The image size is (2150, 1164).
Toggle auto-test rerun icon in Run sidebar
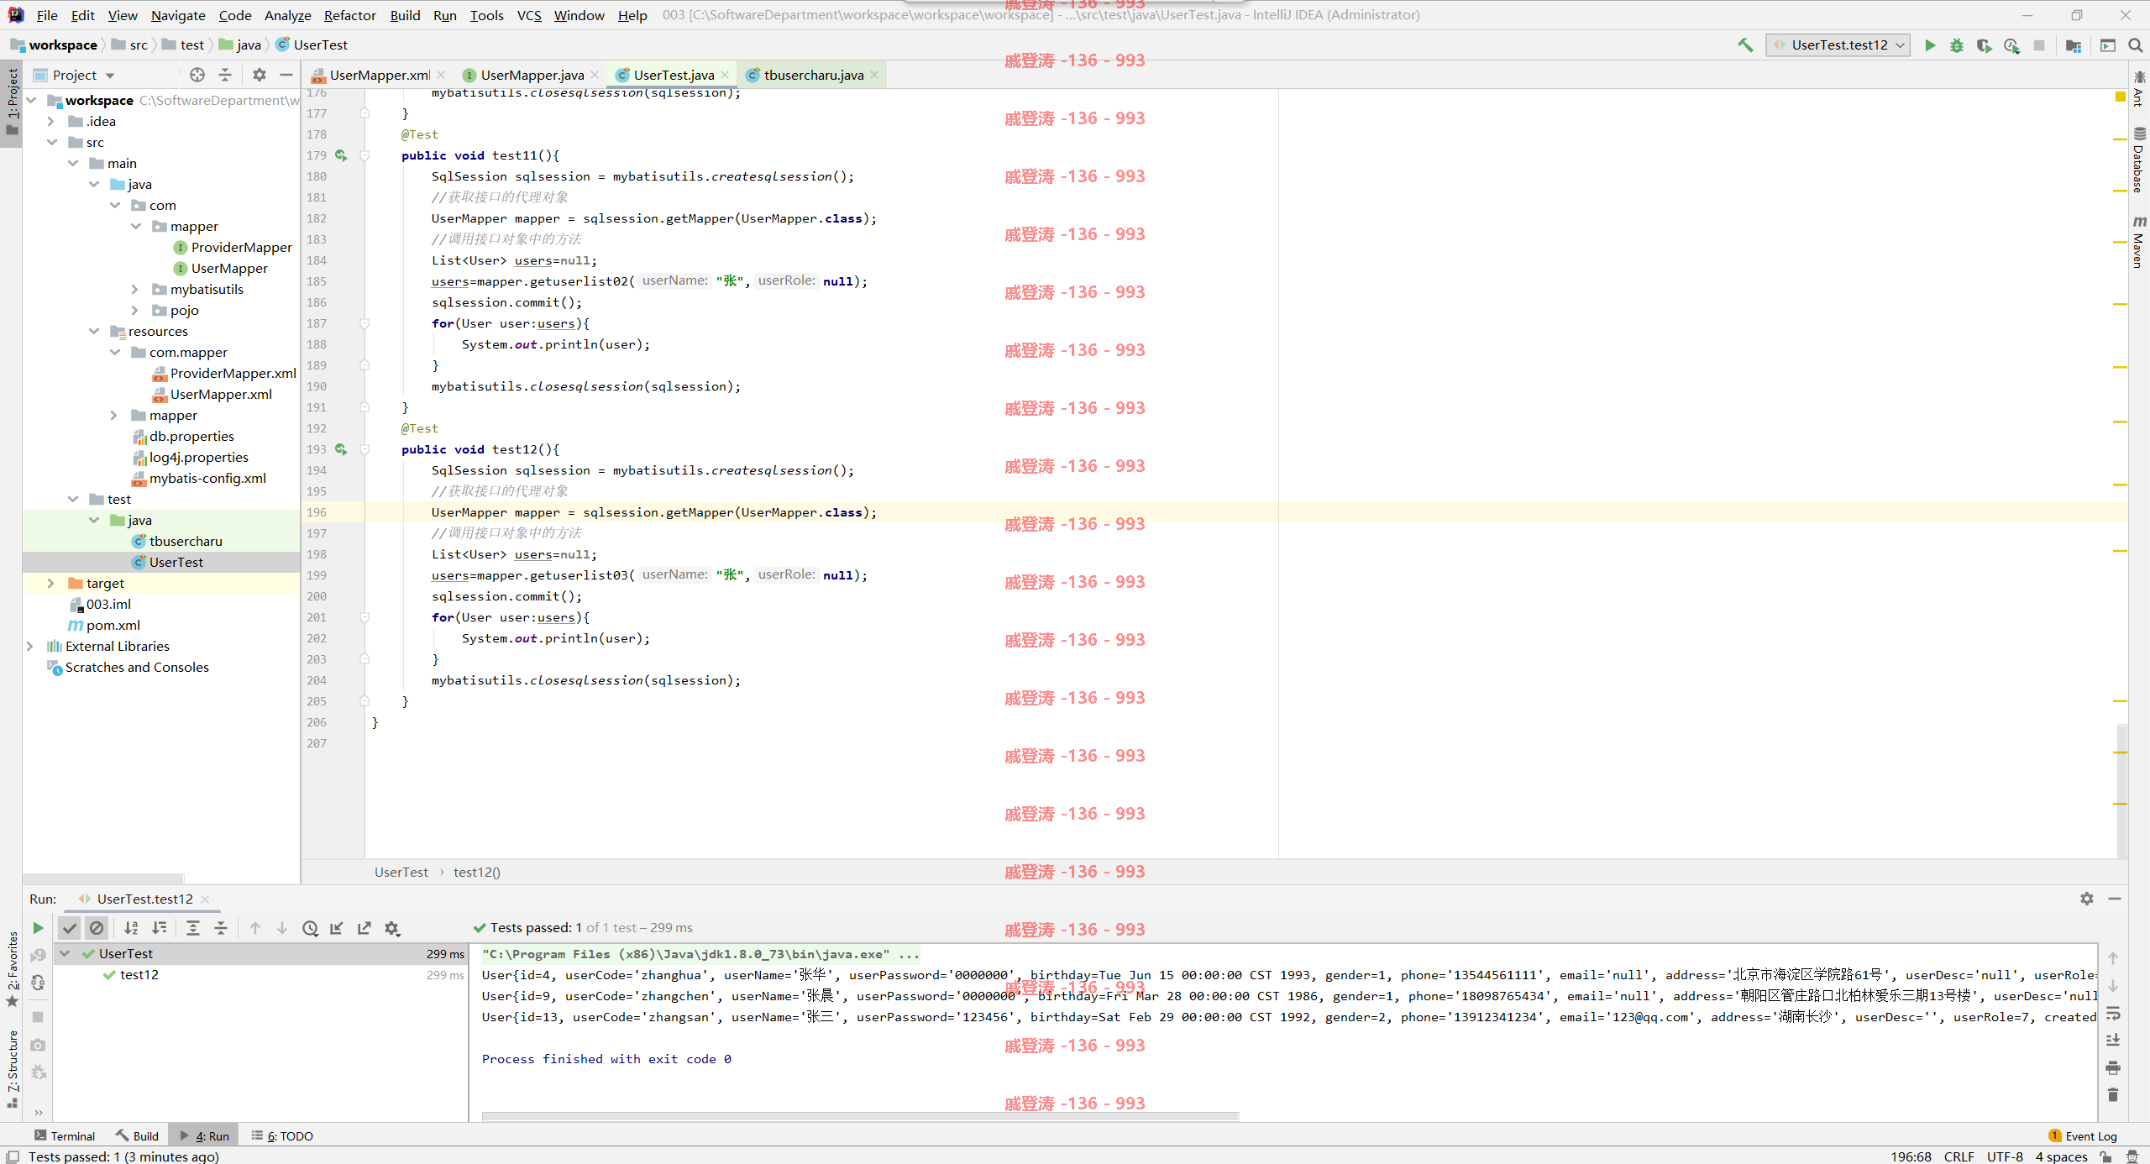pyautogui.click(x=38, y=983)
